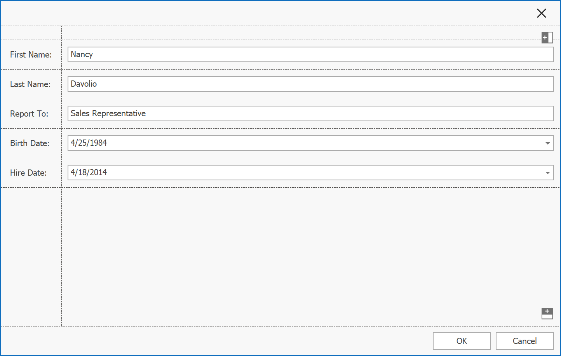Open the Birth Date dropdown arrow

coord(547,143)
